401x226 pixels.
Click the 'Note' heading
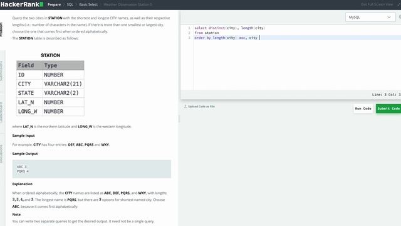coord(16,215)
